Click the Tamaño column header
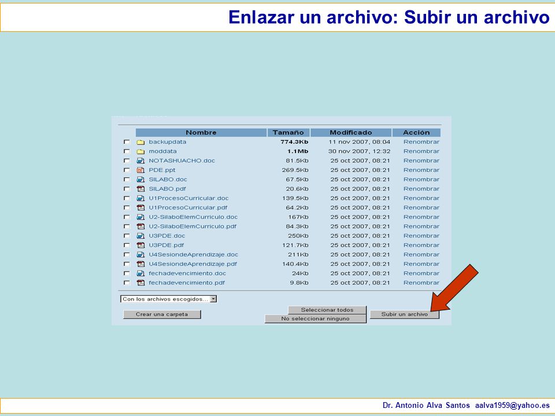Image resolution: width=555 pixels, height=416 pixels. pyautogui.click(x=288, y=133)
